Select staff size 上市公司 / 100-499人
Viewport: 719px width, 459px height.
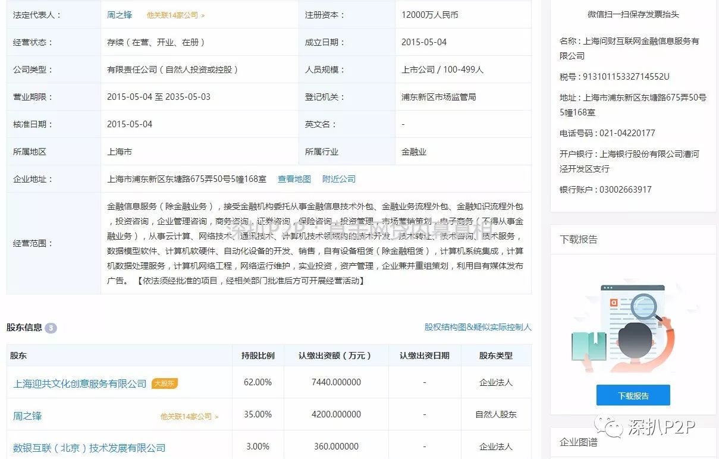[x=442, y=70]
